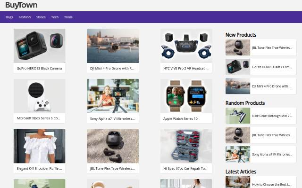Click the JBL Tune Flex earbuds image in the main grid
The height and width of the screenshot is (188, 302).
113,146
